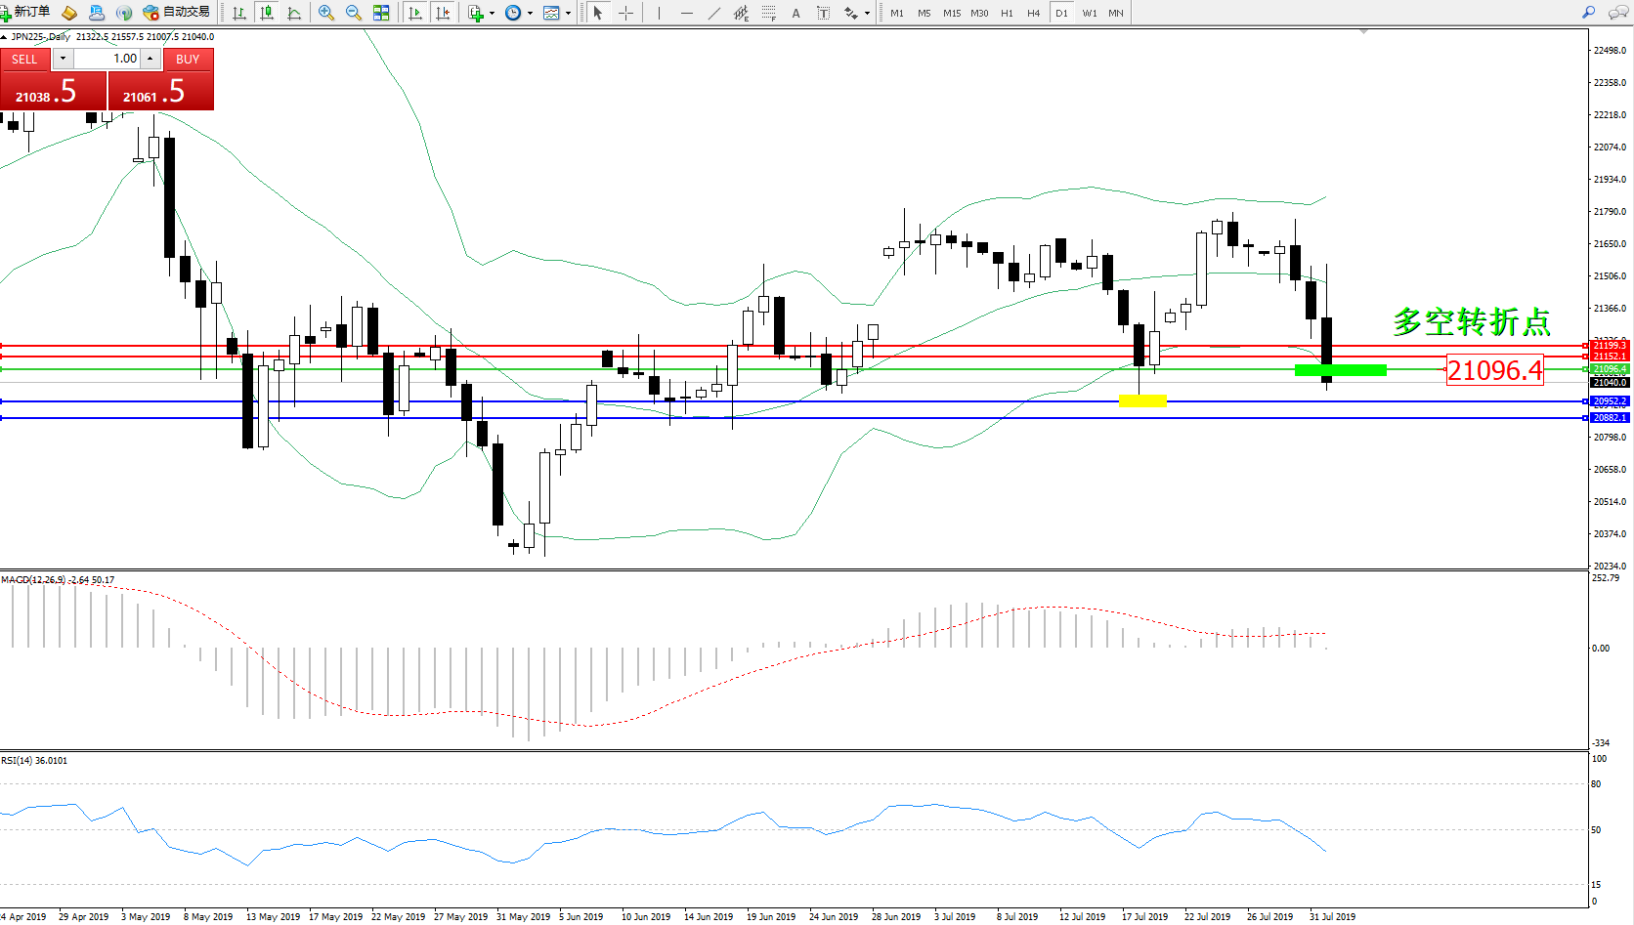Open the indicators list dropdown arrow
Image resolution: width=1634 pixels, height=925 pixels.
coord(492,14)
